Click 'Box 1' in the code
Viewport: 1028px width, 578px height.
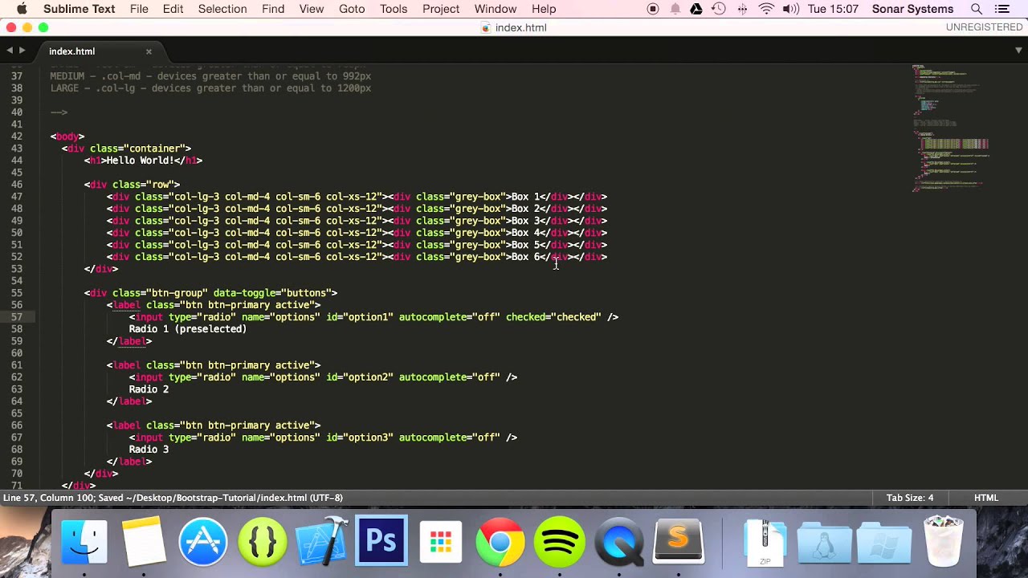(525, 197)
